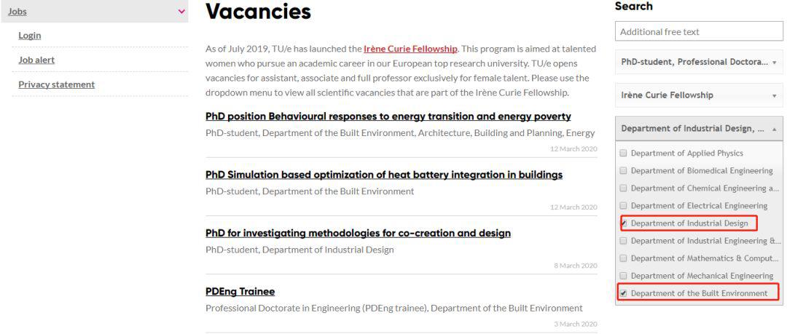Screen dimensions: 787x334
Task: Toggle Department of Industrial Design checkbox
Action: tap(623, 223)
